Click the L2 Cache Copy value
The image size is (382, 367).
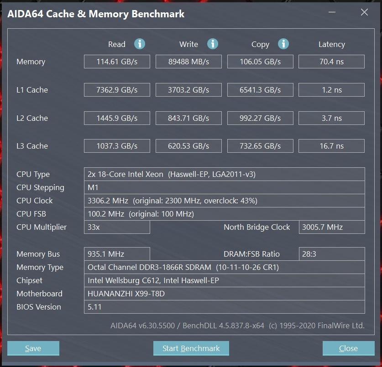(x=260, y=118)
